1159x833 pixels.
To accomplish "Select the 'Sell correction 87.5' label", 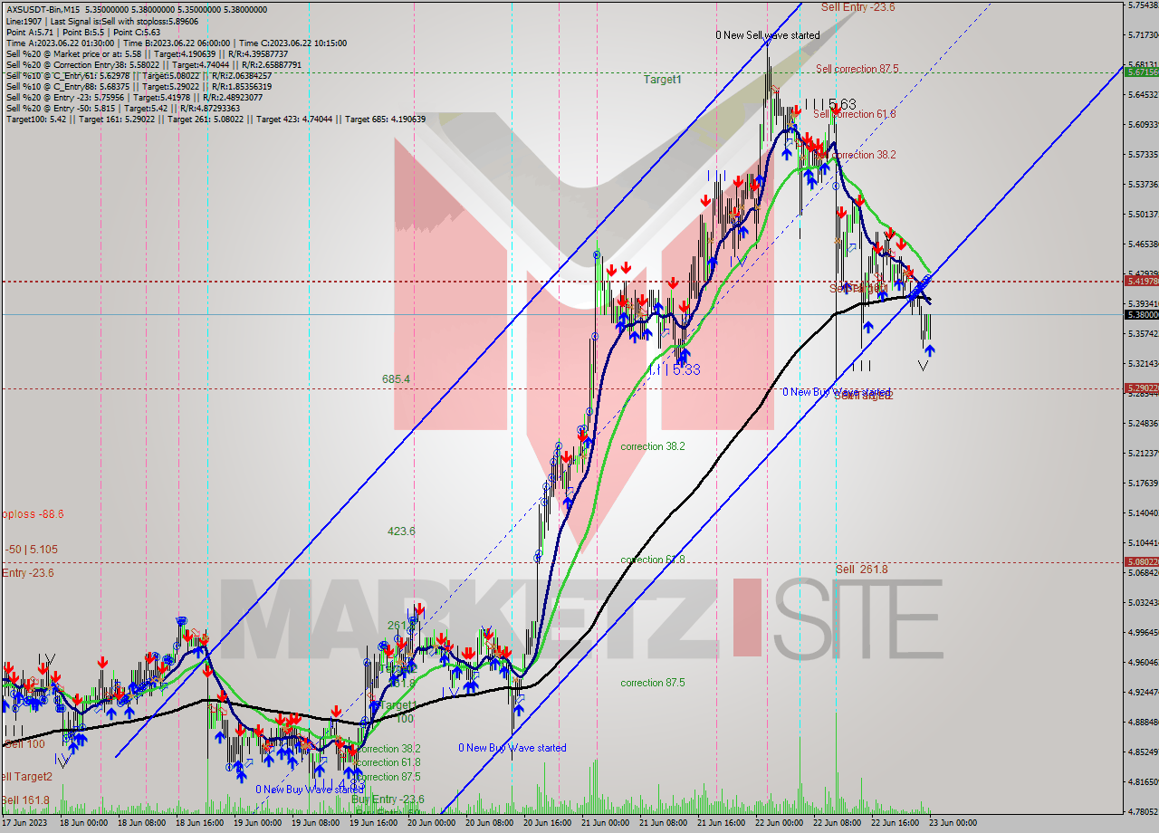I will click(x=857, y=69).
